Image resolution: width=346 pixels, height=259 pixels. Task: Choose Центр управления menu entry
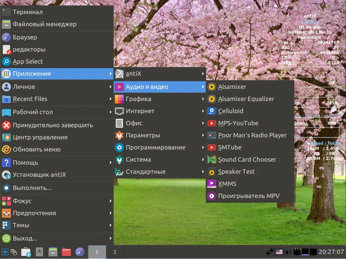tap(40, 137)
